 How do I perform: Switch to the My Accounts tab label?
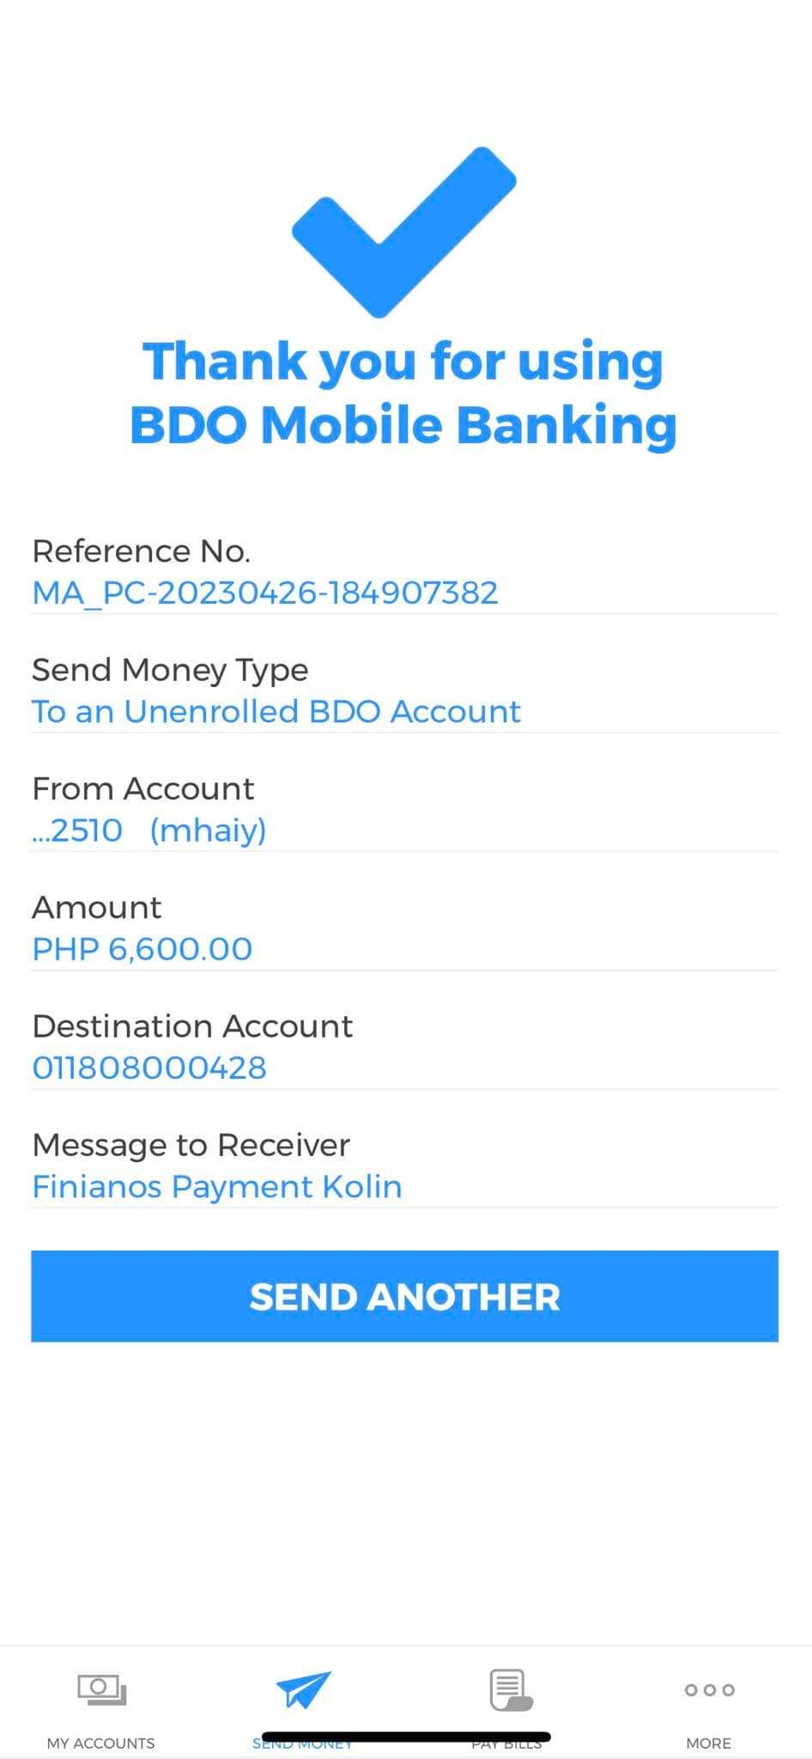point(101,1743)
